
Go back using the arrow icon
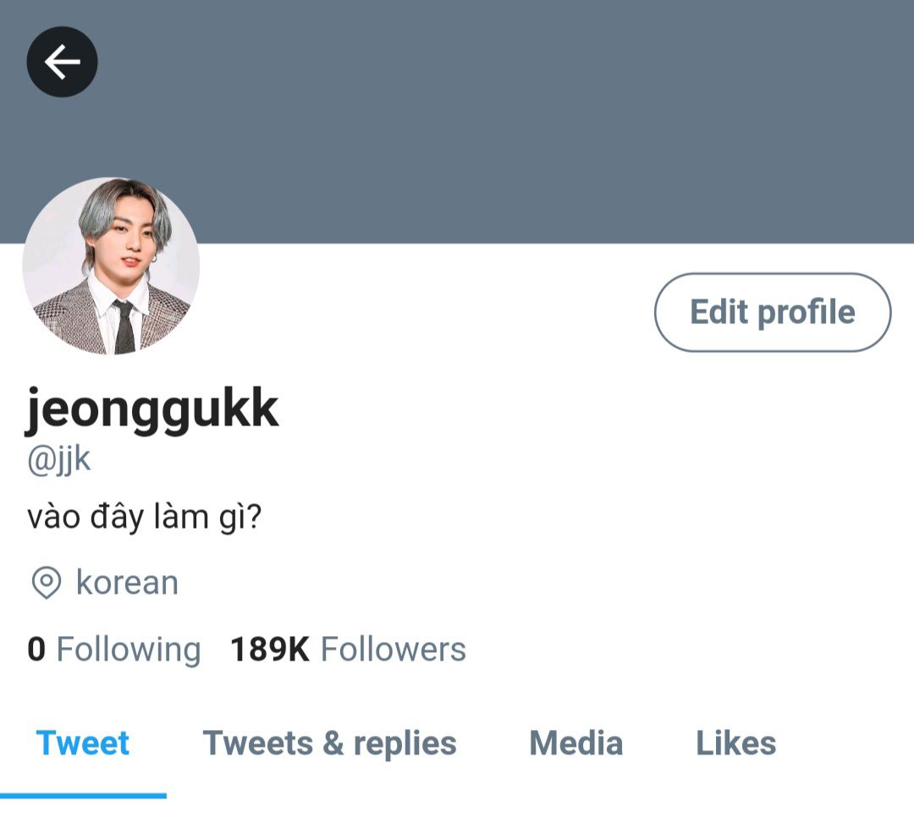tap(63, 62)
